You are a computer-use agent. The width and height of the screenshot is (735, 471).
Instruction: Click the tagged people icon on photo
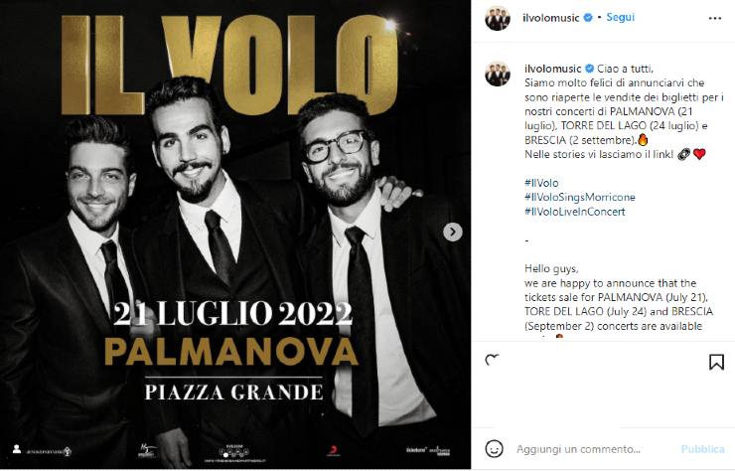click(17, 449)
